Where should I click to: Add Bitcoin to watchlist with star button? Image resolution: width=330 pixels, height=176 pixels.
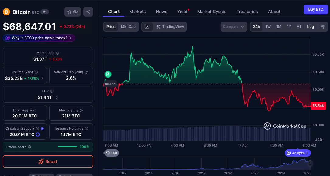[73, 12]
